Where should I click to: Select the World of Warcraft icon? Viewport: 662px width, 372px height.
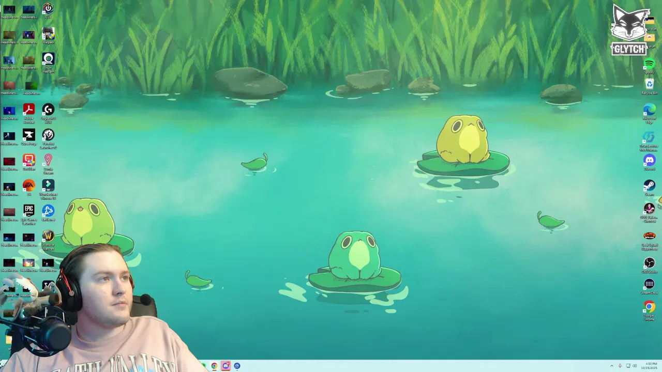(48, 240)
